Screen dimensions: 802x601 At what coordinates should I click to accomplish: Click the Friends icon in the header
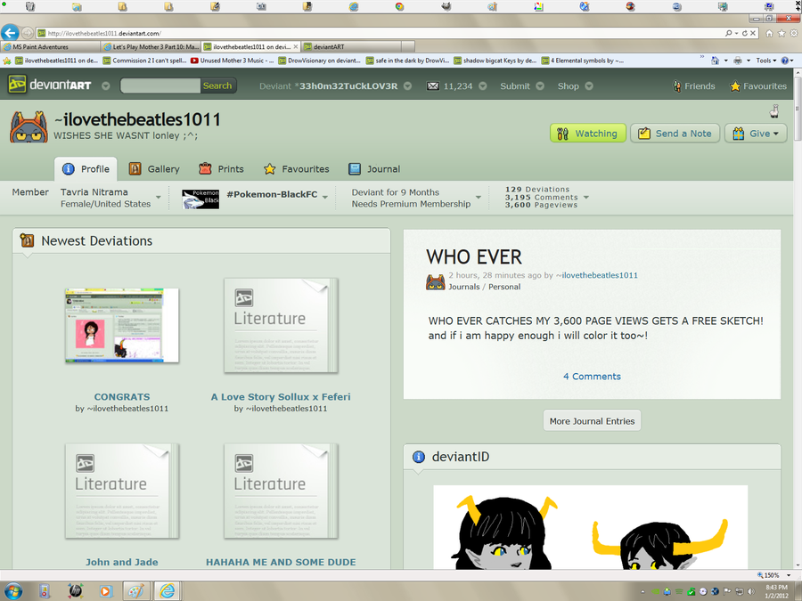(676, 85)
